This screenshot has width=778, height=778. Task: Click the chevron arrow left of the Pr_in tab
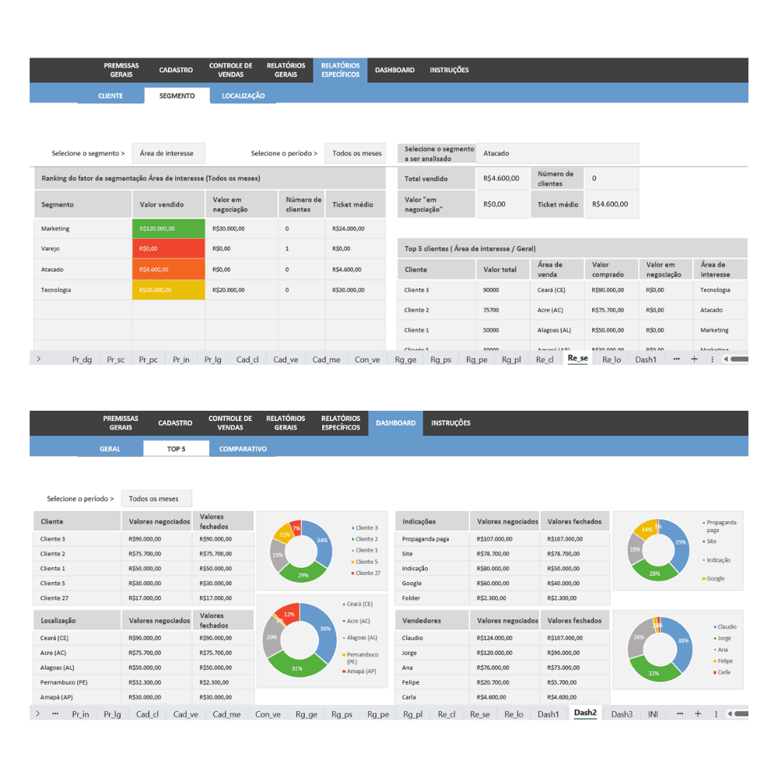tap(37, 713)
